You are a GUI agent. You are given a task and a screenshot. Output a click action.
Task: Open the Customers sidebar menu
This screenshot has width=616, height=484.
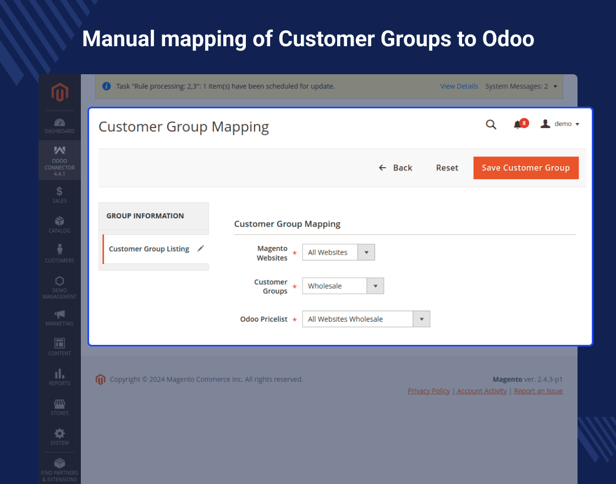click(60, 254)
